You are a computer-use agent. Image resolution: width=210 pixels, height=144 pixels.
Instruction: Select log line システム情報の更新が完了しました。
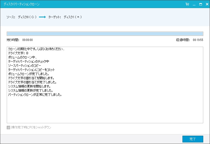[30, 91]
